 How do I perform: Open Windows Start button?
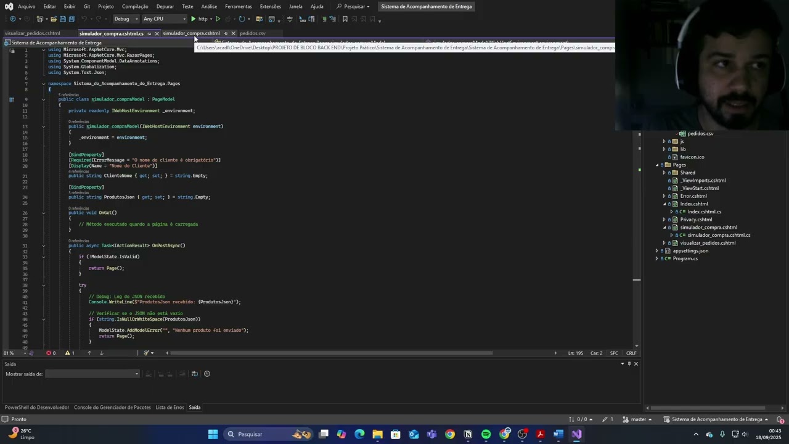coord(213,434)
